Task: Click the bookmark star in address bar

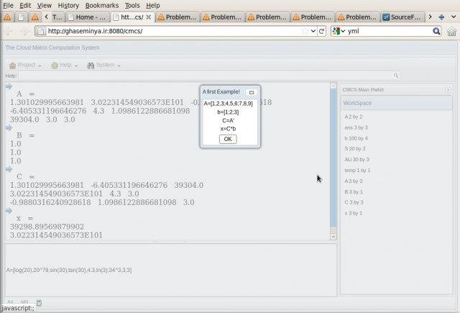Action: pyautogui.click(x=305, y=31)
